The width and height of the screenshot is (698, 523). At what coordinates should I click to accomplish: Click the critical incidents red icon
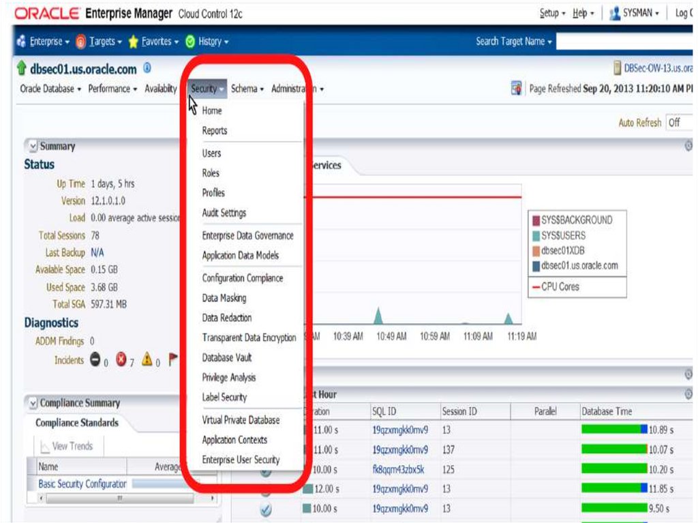pyautogui.click(x=121, y=359)
